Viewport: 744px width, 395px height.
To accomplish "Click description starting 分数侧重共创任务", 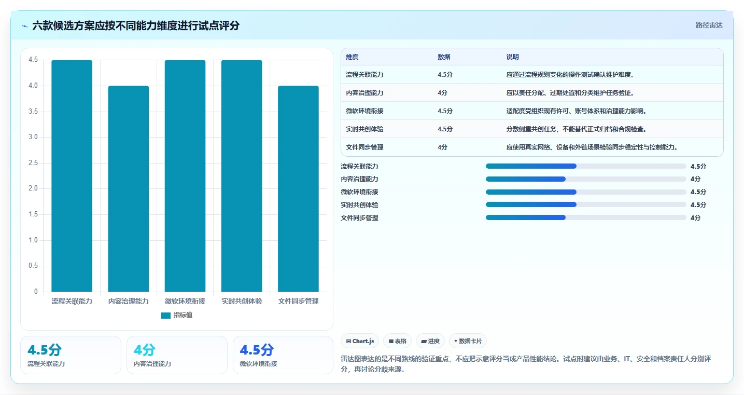I will (x=577, y=129).
